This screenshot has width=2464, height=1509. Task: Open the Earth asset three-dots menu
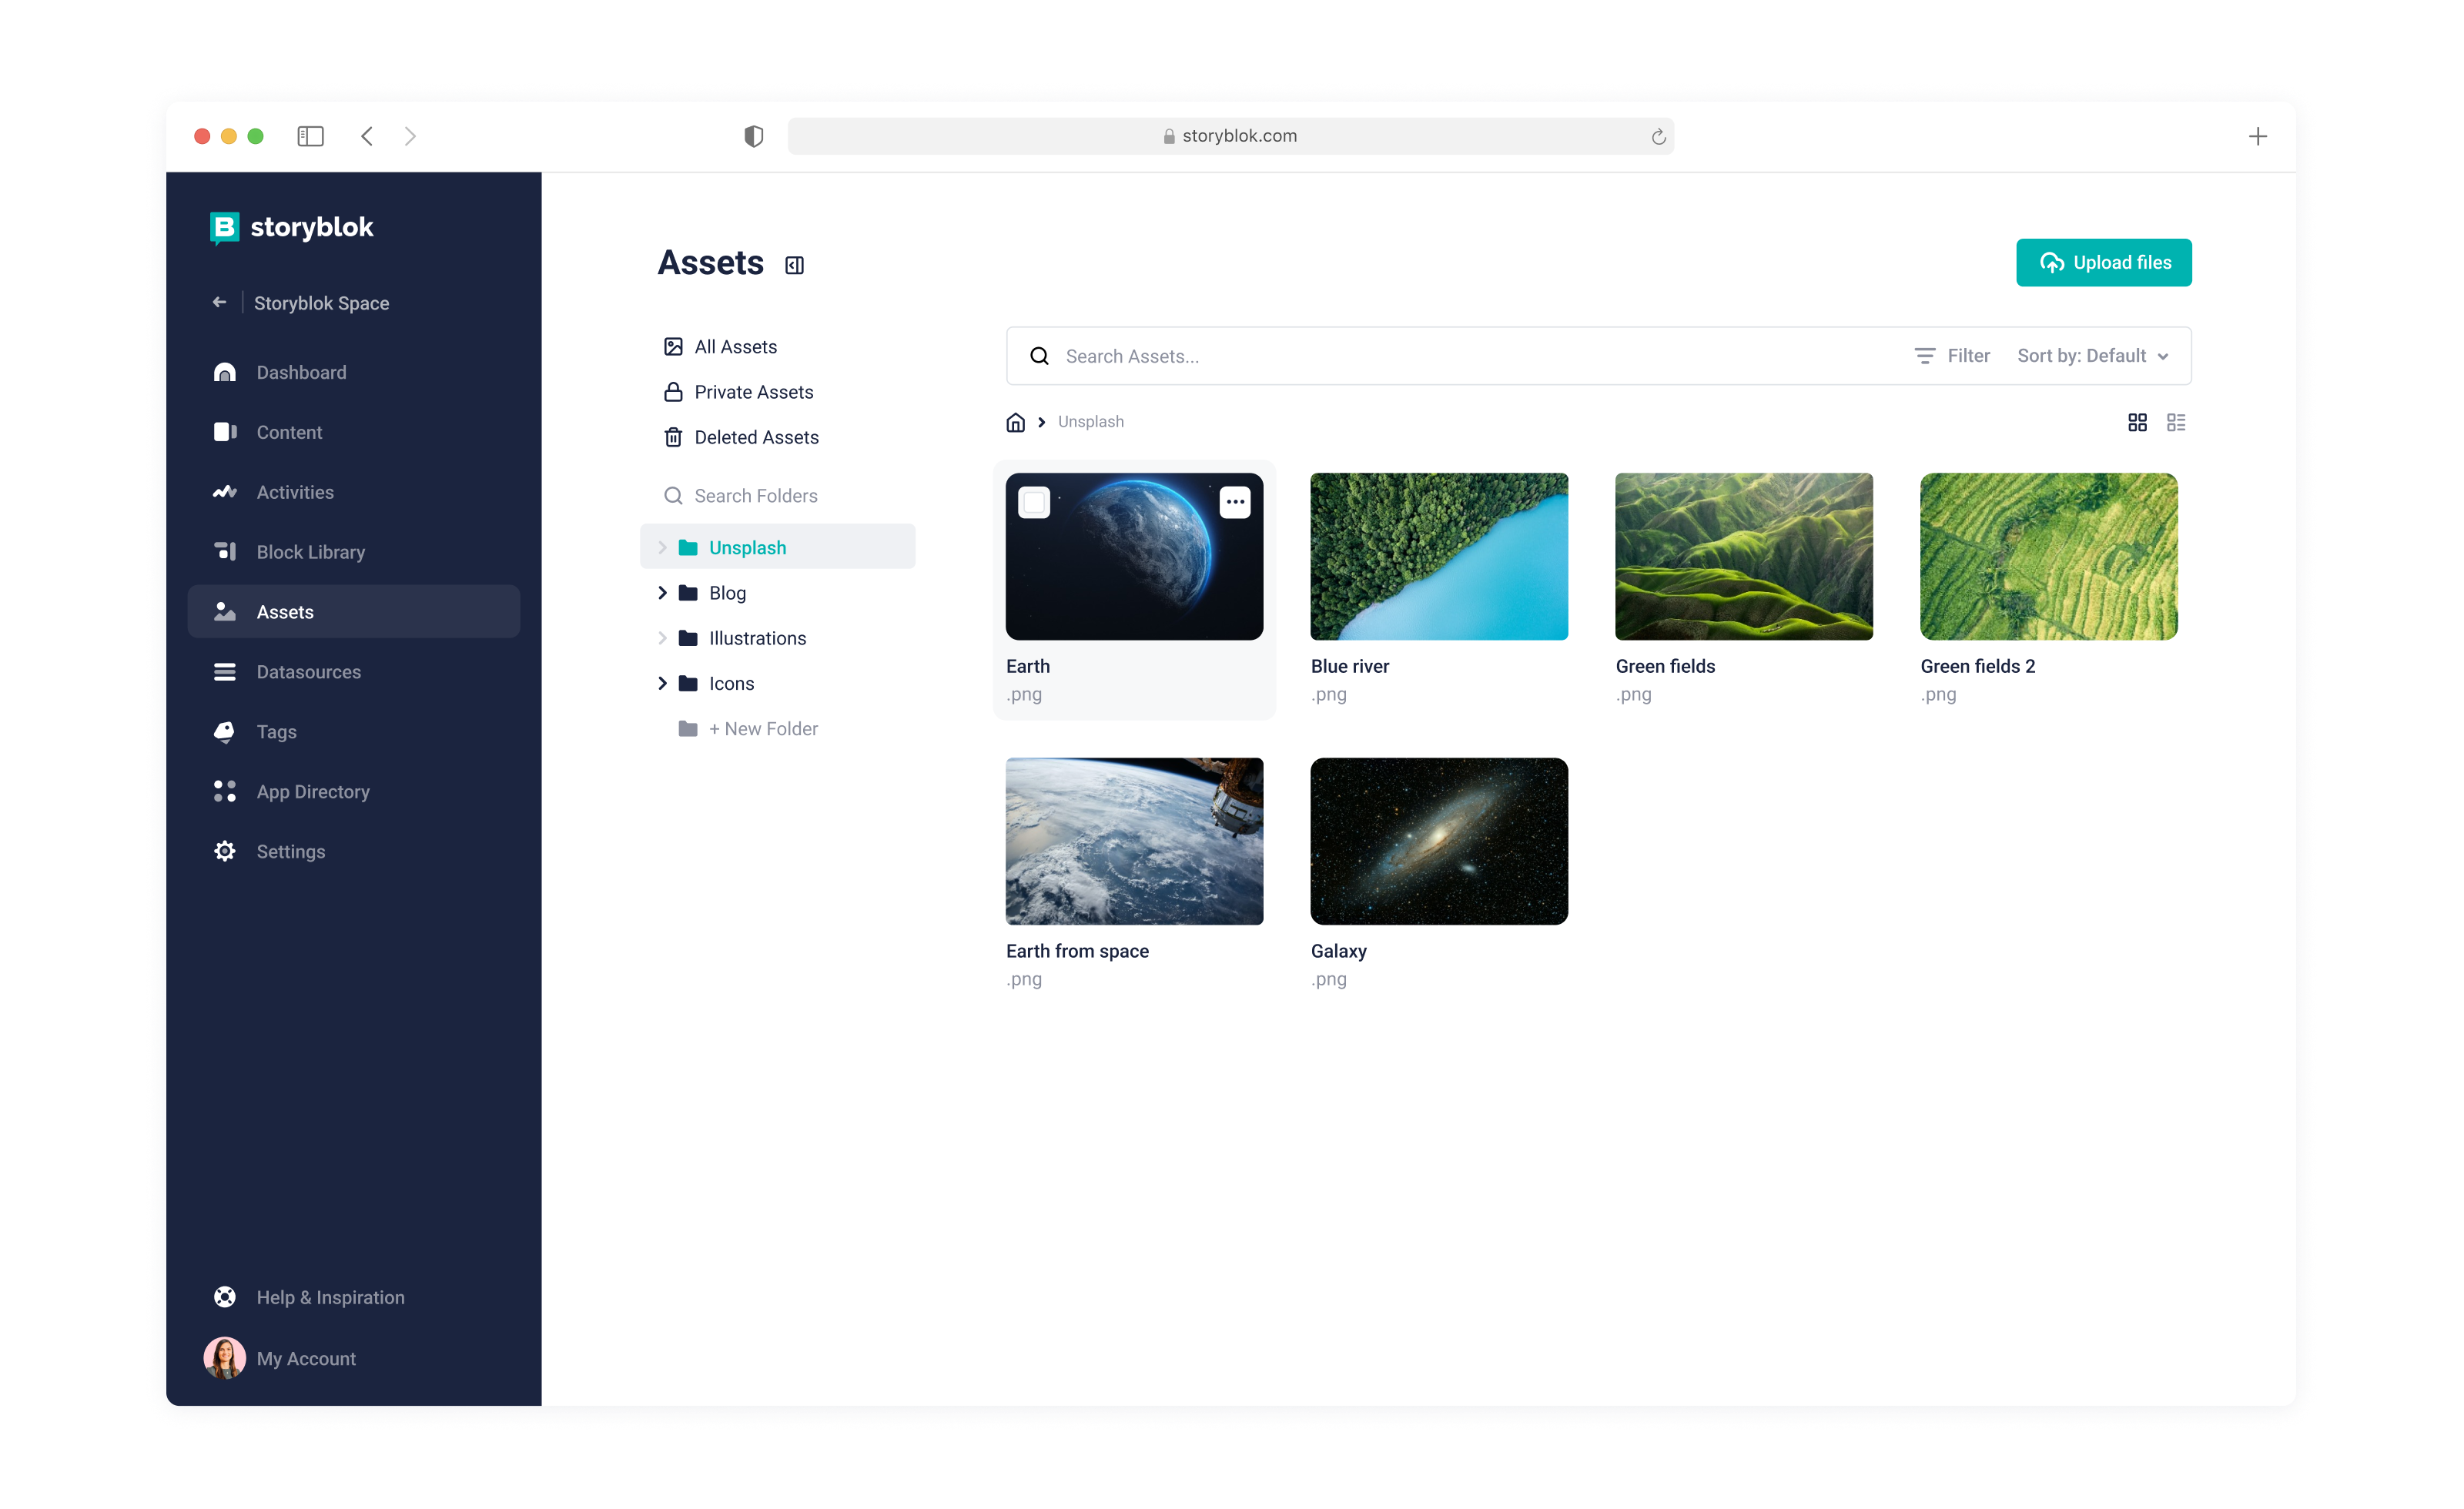point(1235,502)
